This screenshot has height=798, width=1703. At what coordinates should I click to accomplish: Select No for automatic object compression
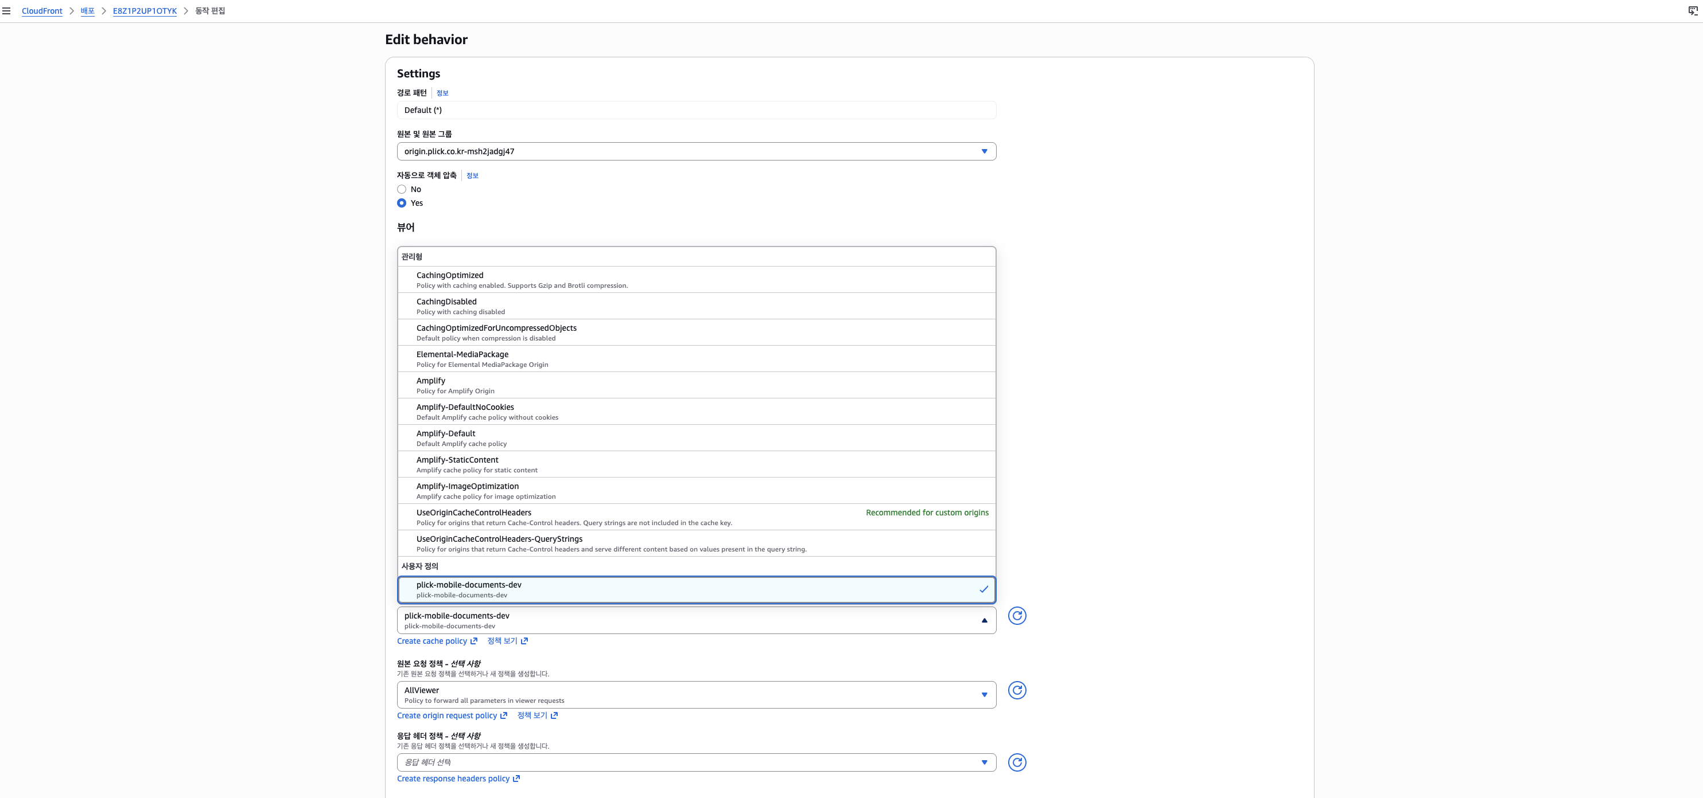[x=401, y=190]
